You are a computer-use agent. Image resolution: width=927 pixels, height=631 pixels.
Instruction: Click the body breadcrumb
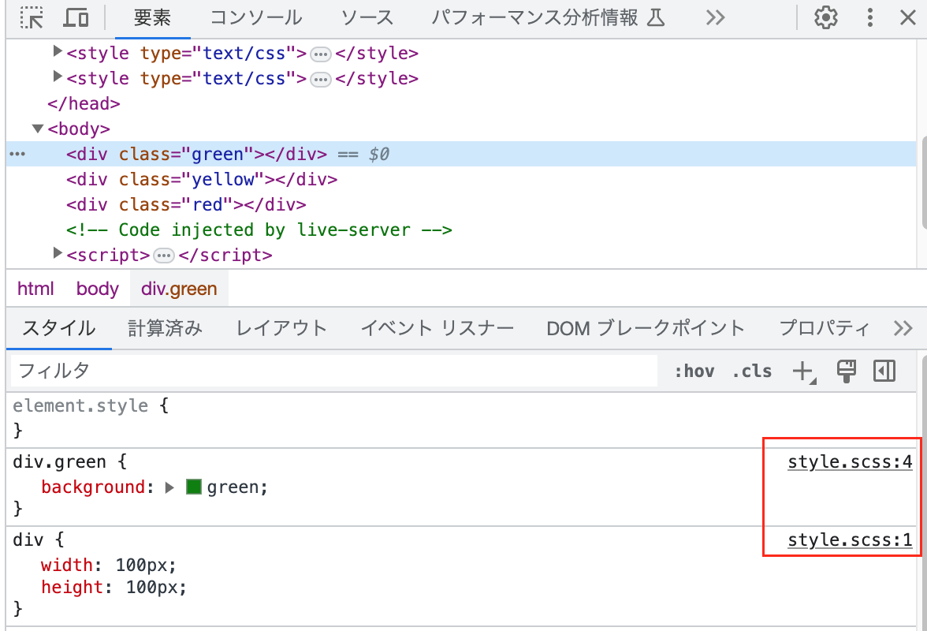(x=98, y=289)
